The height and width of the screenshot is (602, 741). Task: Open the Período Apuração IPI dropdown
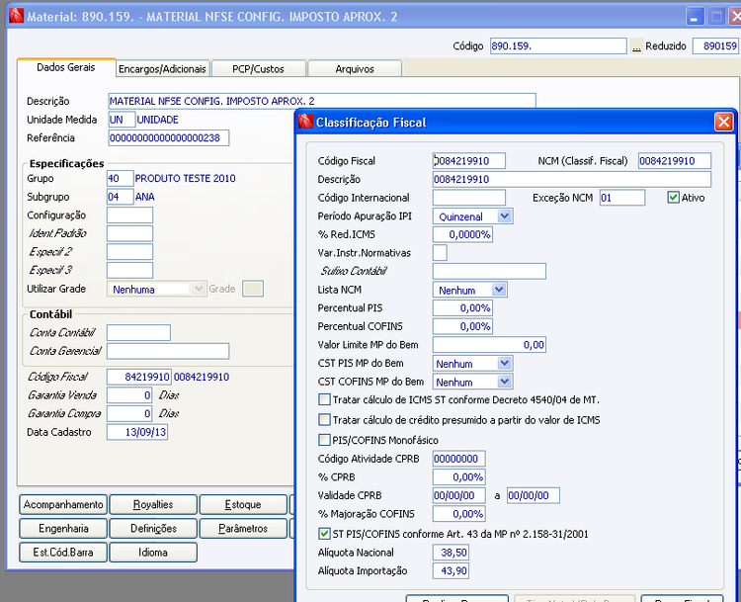[x=505, y=216]
